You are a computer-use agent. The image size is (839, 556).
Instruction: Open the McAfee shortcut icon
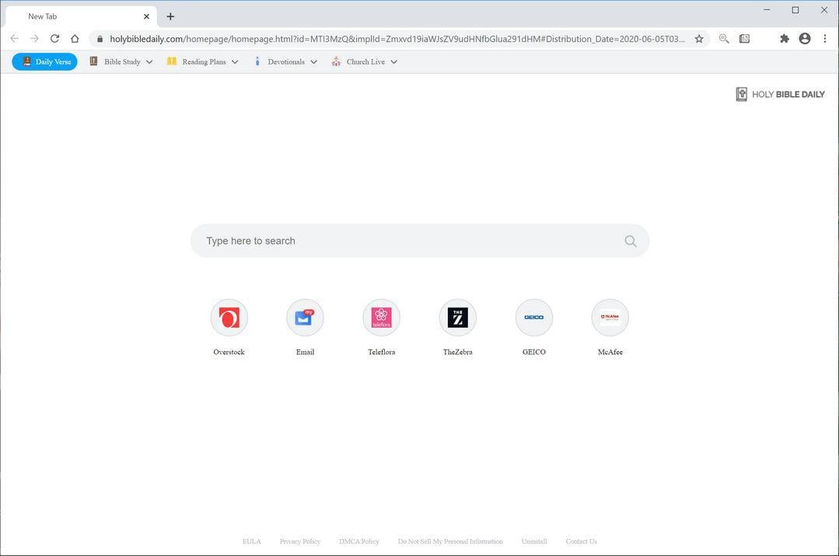point(610,318)
